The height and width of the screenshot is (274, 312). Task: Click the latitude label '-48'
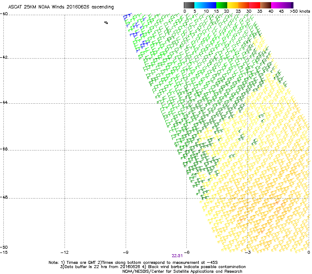tap(4, 197)
